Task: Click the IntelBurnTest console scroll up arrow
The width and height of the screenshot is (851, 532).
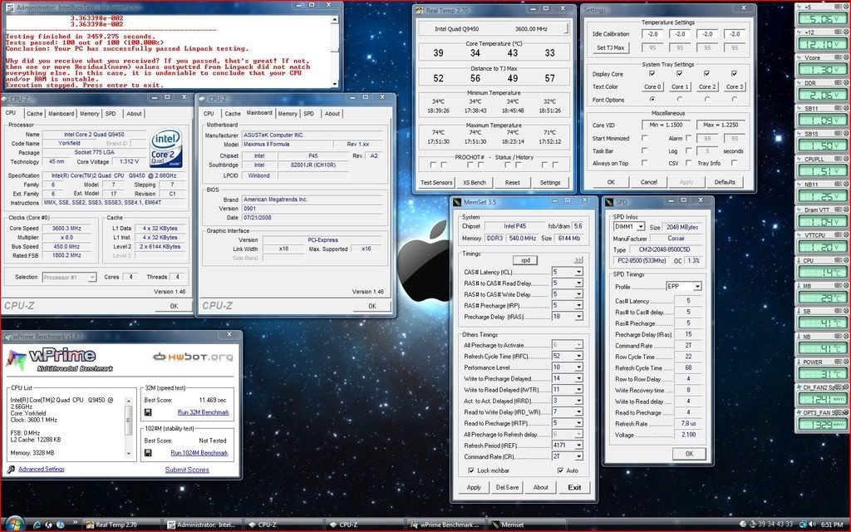Action: point(334,20)
